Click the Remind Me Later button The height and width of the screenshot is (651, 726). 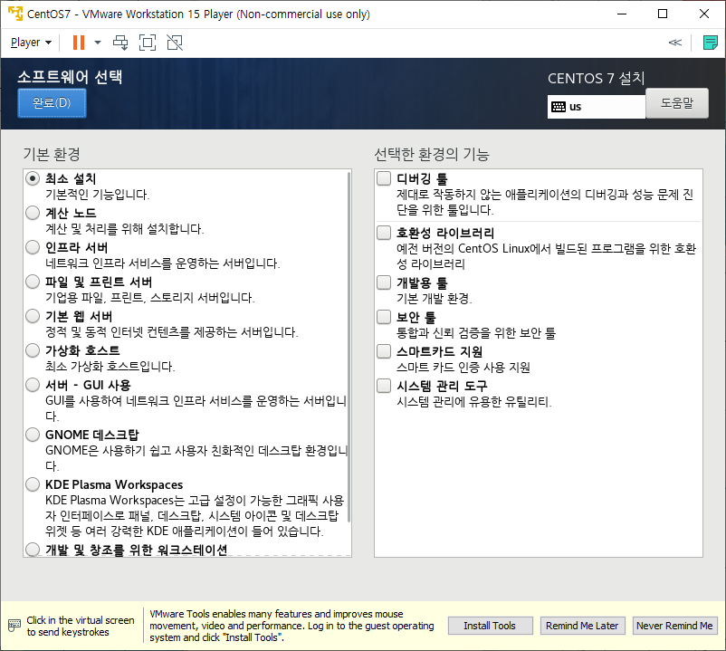coord(582,626)
